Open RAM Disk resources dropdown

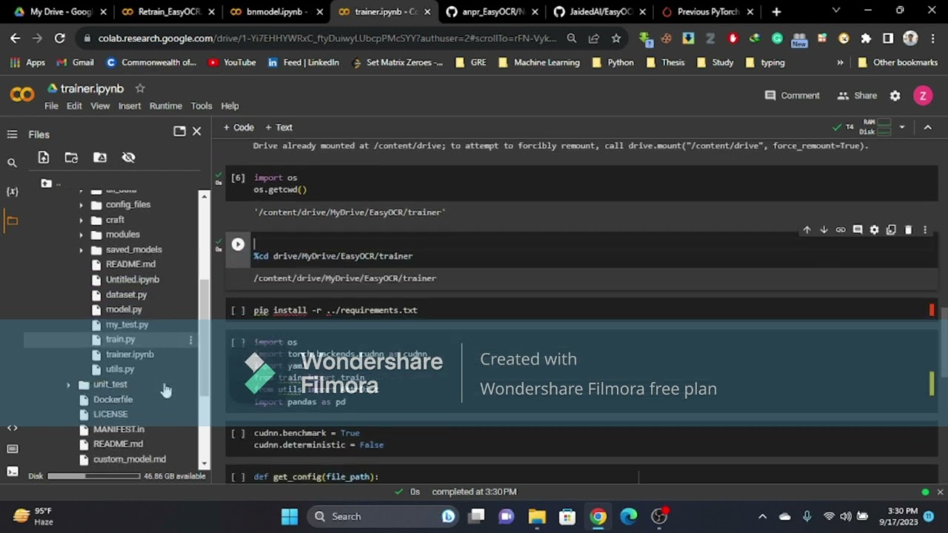click(901, 127)
